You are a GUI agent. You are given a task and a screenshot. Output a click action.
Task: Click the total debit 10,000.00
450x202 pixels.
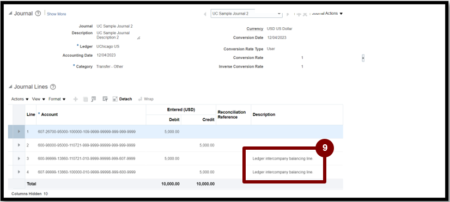click(x=171, y=183)
